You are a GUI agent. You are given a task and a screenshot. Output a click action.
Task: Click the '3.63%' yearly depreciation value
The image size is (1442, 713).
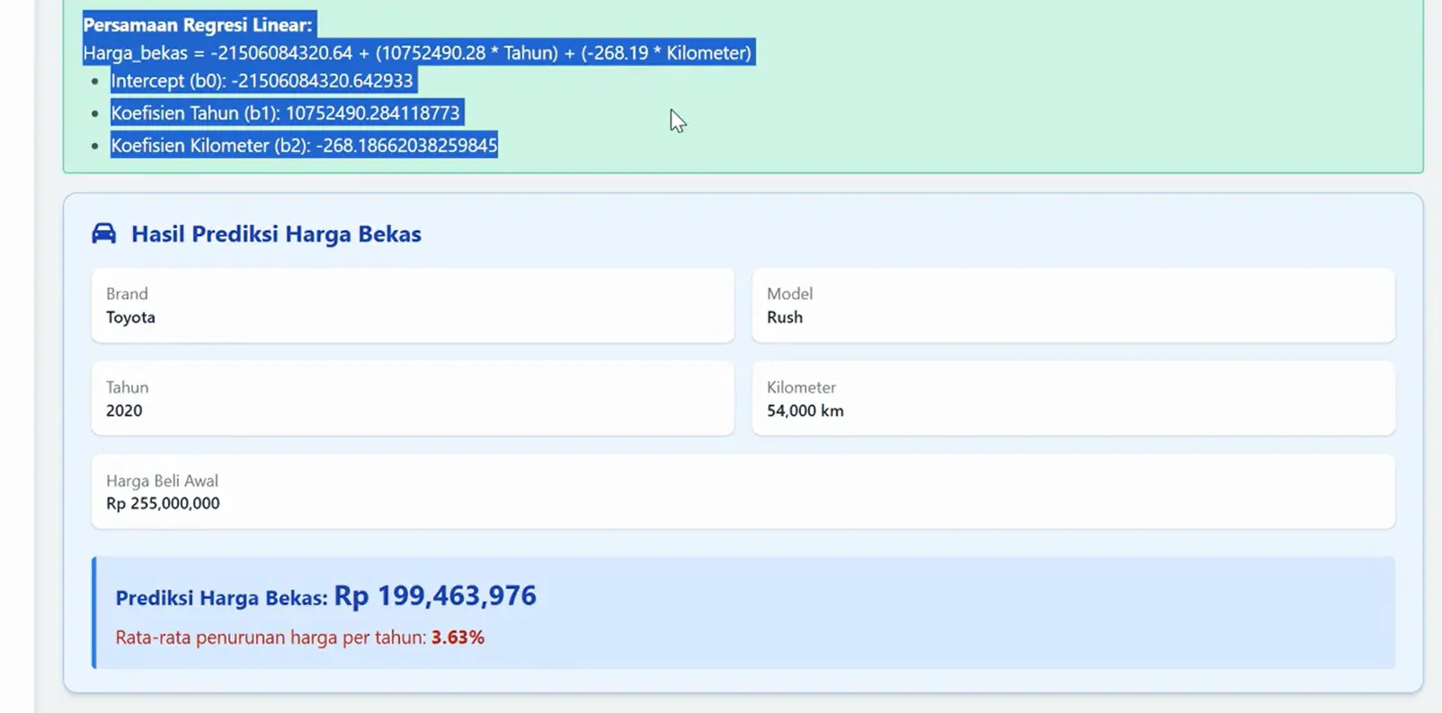458,637
